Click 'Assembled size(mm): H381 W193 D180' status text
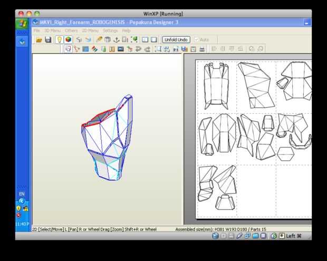Image resolution: width=327 pixels, height=261 pixels. [211, 229]
